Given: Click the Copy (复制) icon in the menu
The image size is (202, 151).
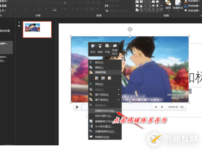Looking at the screenshot, I should [x=91, y=67].
